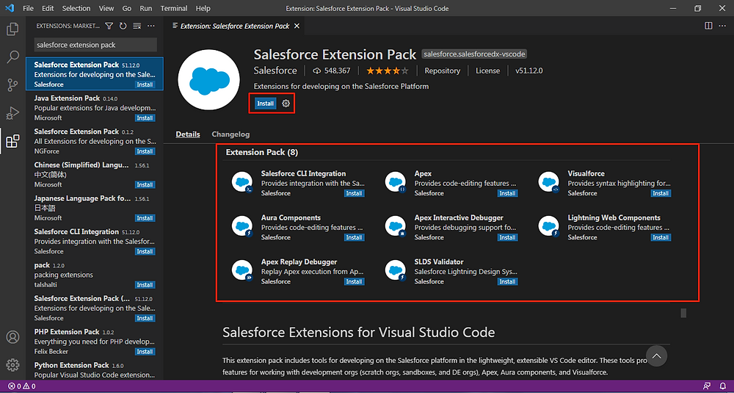This screenshot has height=393, width=734.
Task: Click the Salesforce cloud logo image
Action: (x=208, y=79)
